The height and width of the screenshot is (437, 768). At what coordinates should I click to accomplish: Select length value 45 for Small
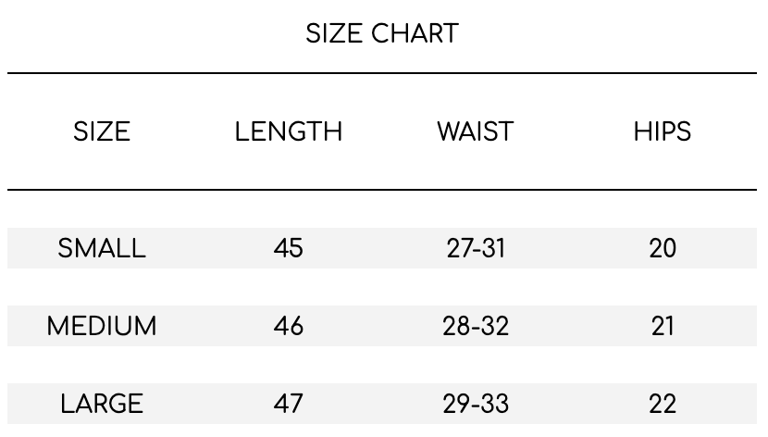(289, 248)
